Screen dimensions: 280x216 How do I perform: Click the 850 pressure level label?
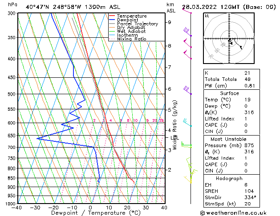point(12,178)
